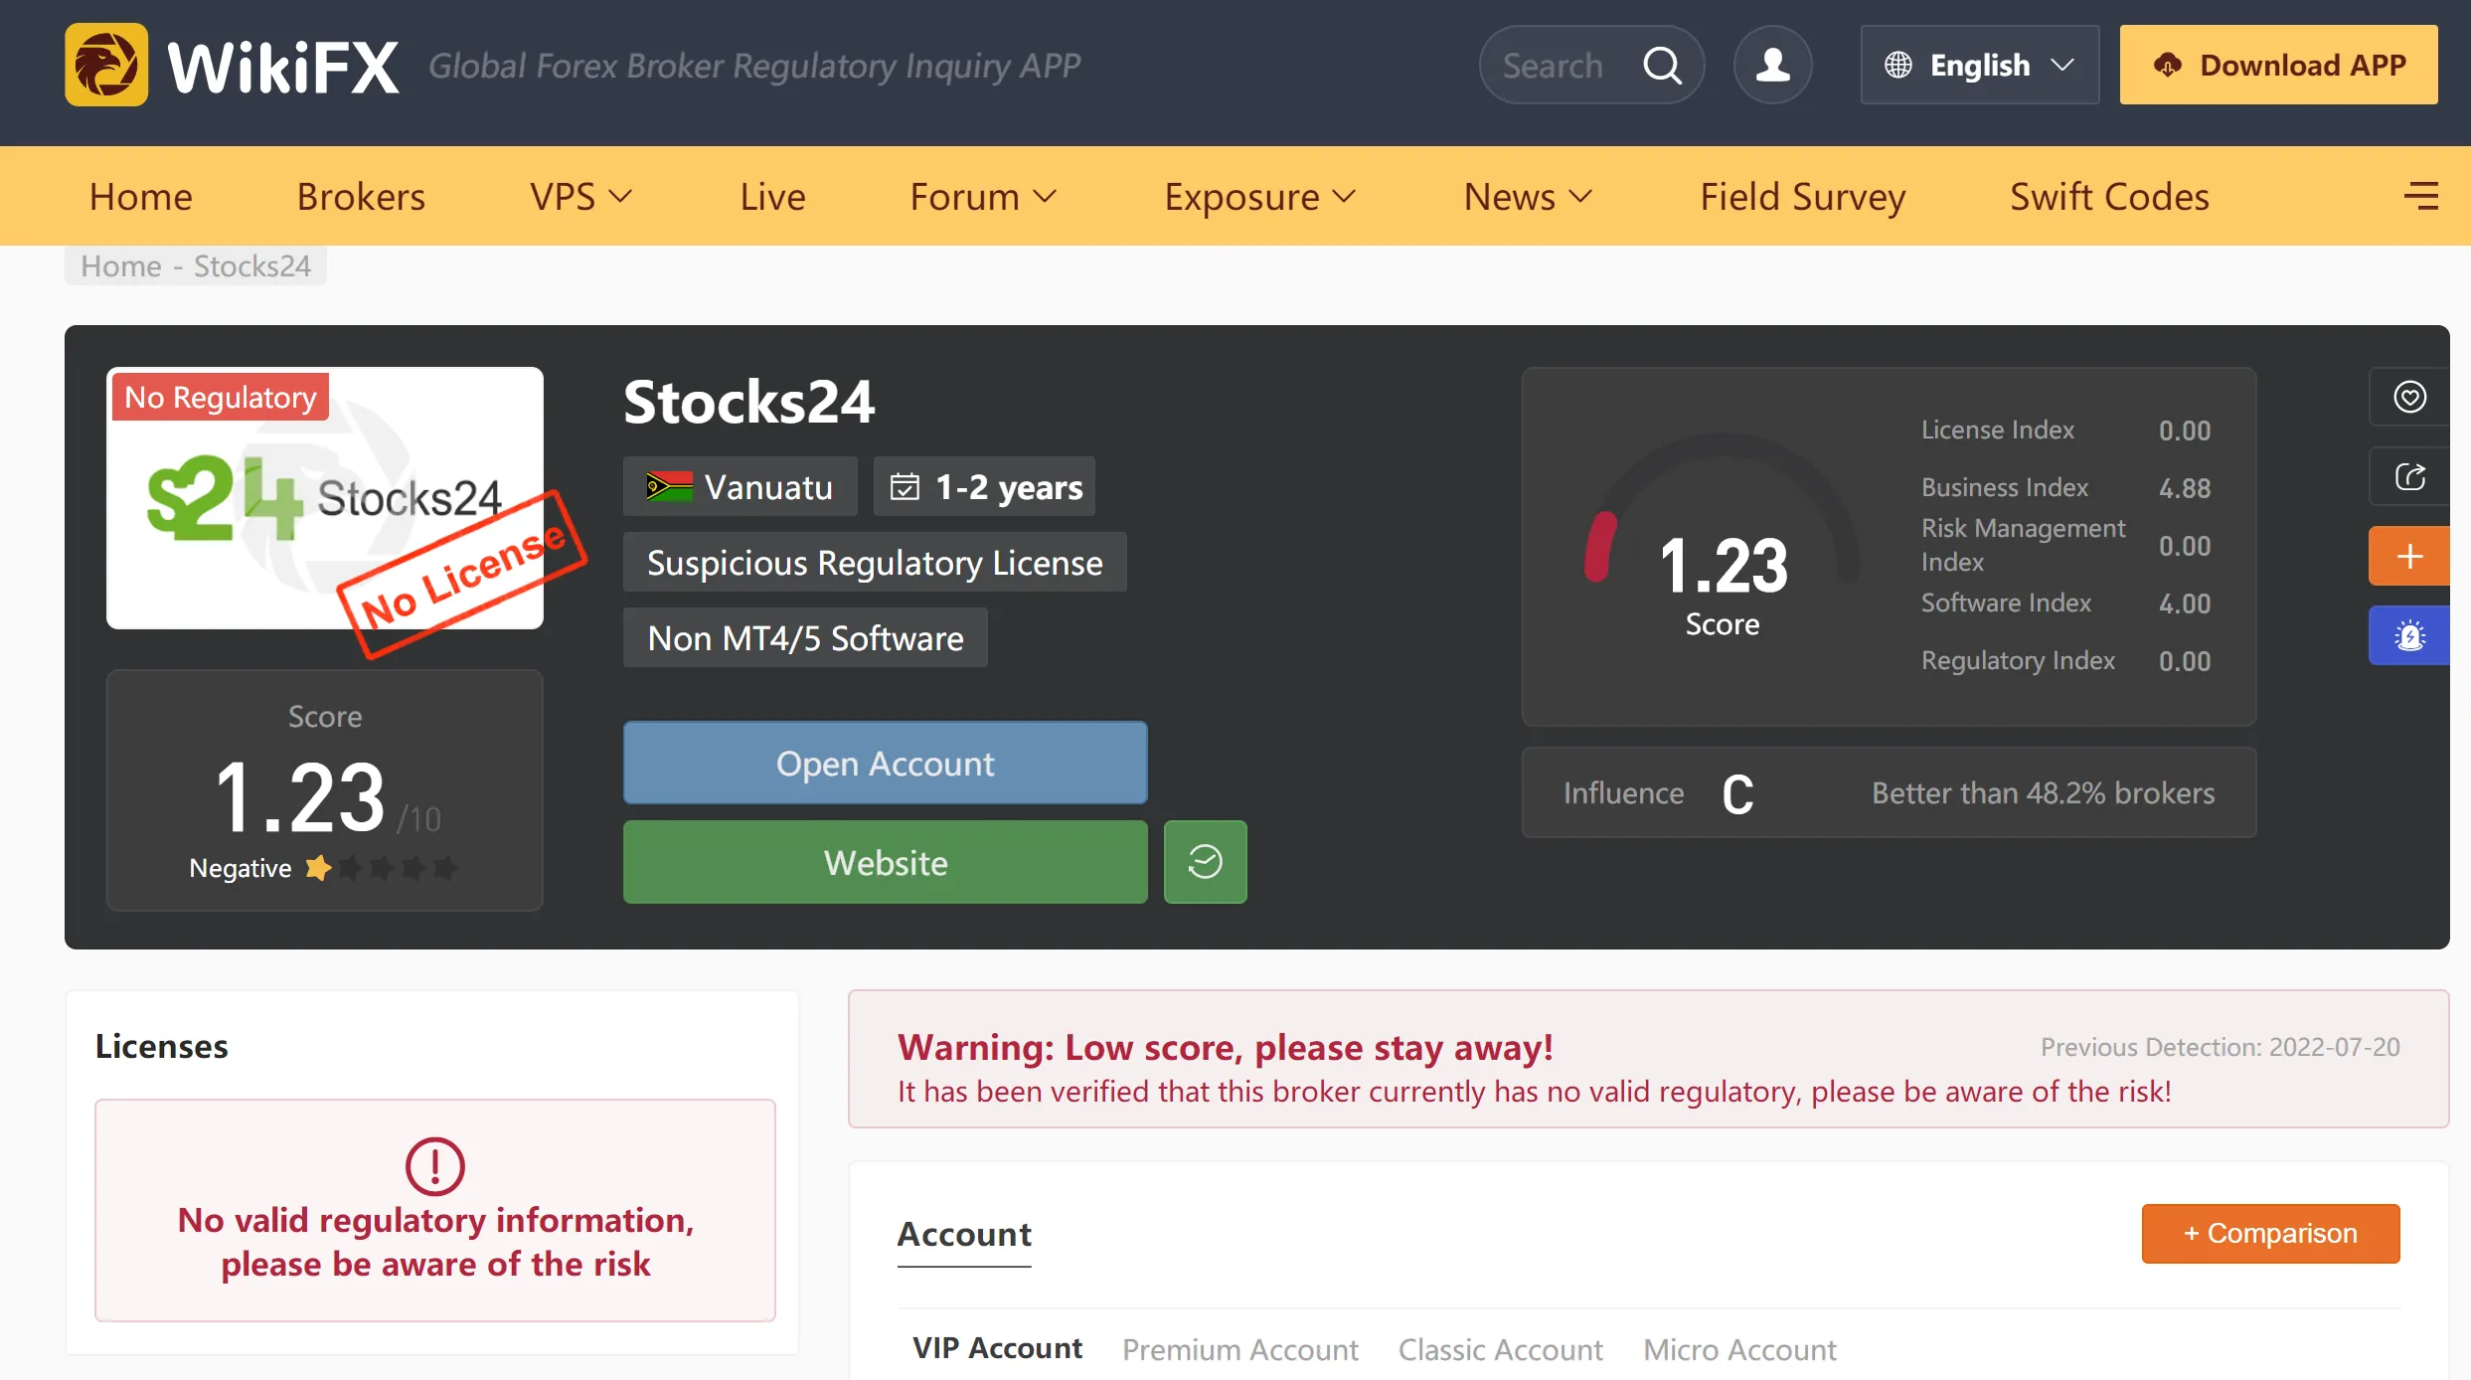Click the Stocks24 breadcrumb link
The width and height of the screenshot is (2471, 1380).
(x=252, y=266)
